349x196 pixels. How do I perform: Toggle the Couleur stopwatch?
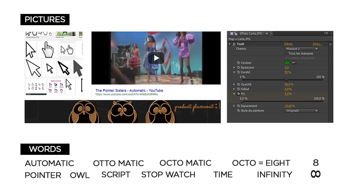(x=238, y=63)
